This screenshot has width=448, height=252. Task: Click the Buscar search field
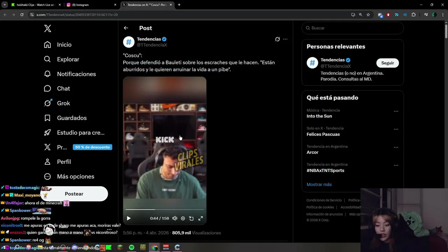pos(353,28)
